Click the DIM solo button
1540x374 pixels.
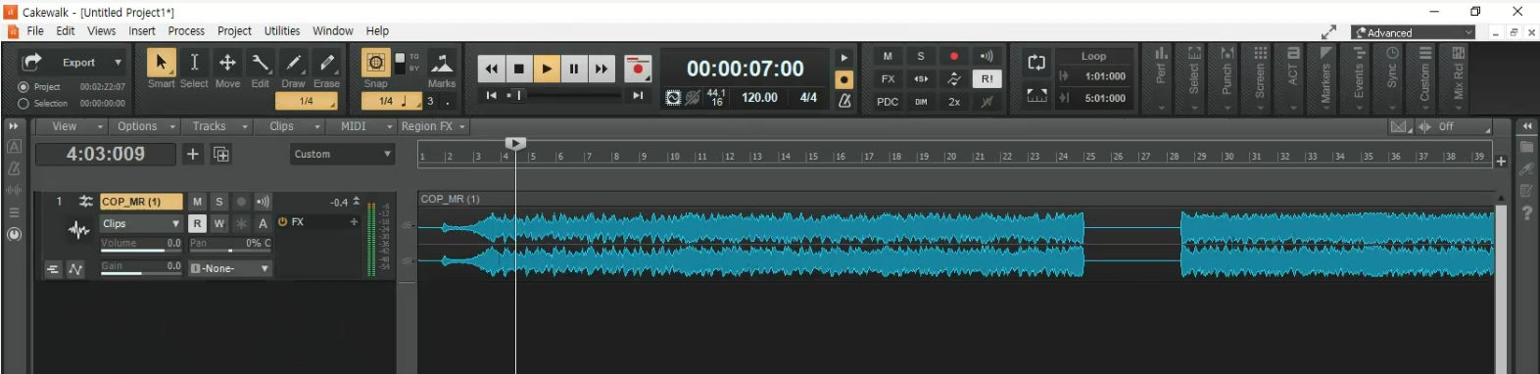click(921, 101)
